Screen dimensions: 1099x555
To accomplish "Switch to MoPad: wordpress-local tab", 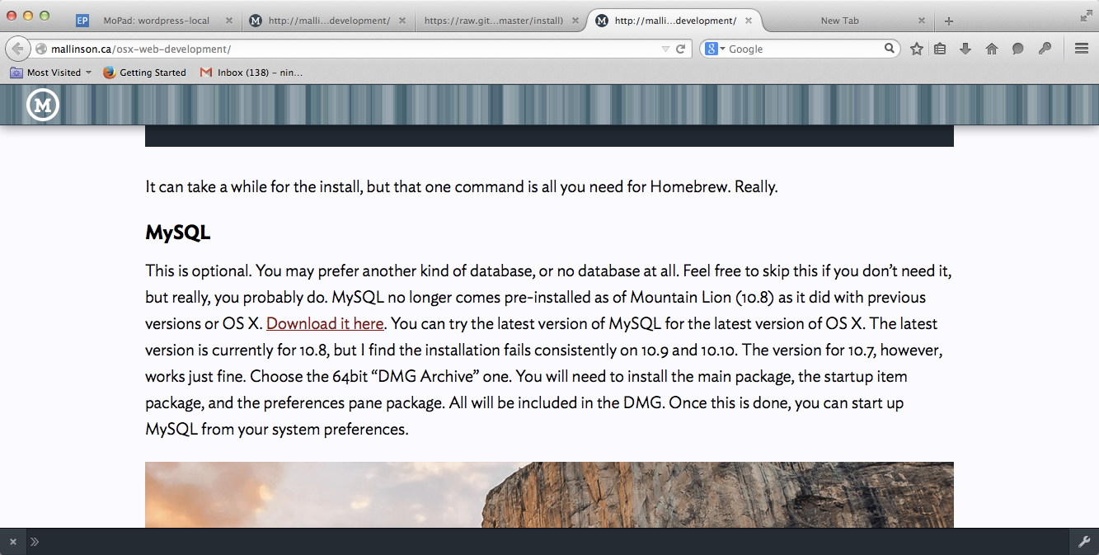I will coord(157,21).
